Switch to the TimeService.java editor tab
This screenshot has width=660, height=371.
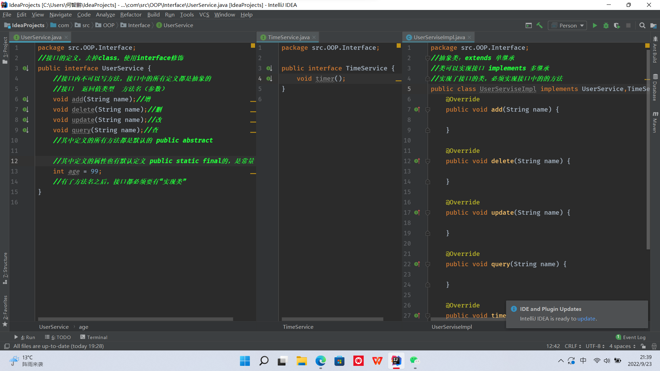[288, 37]
